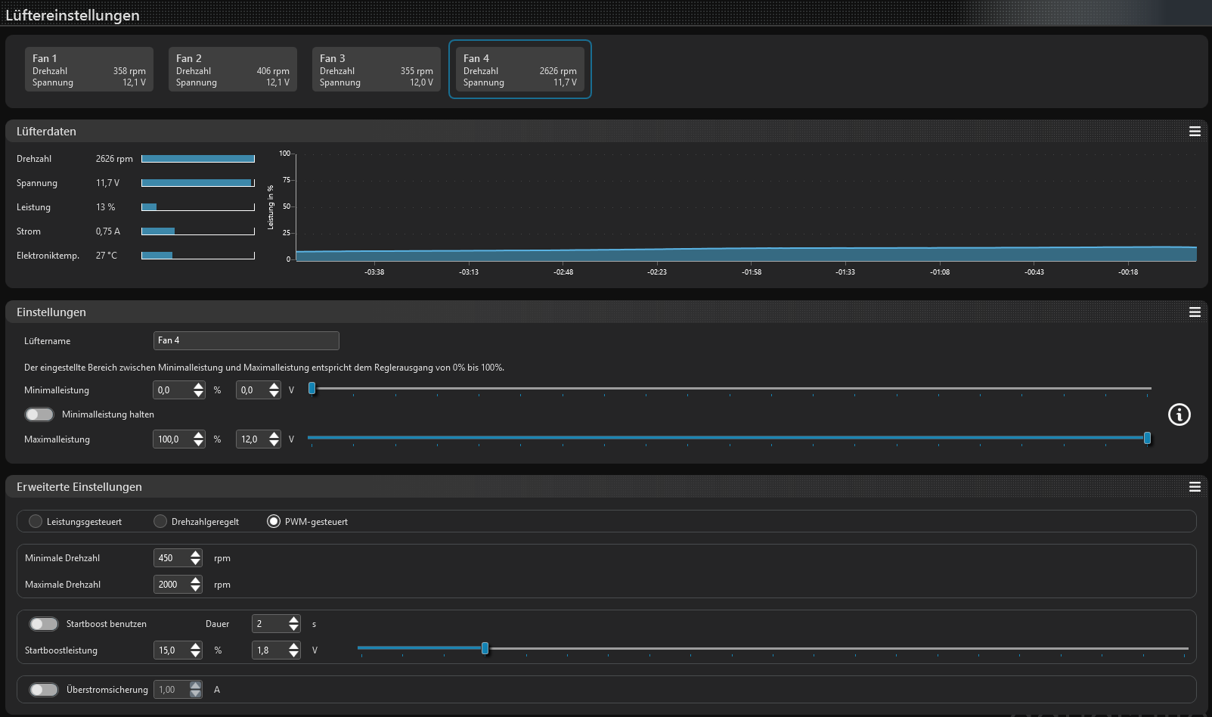Click the Lüftername text field

click(x=246, y=341)
